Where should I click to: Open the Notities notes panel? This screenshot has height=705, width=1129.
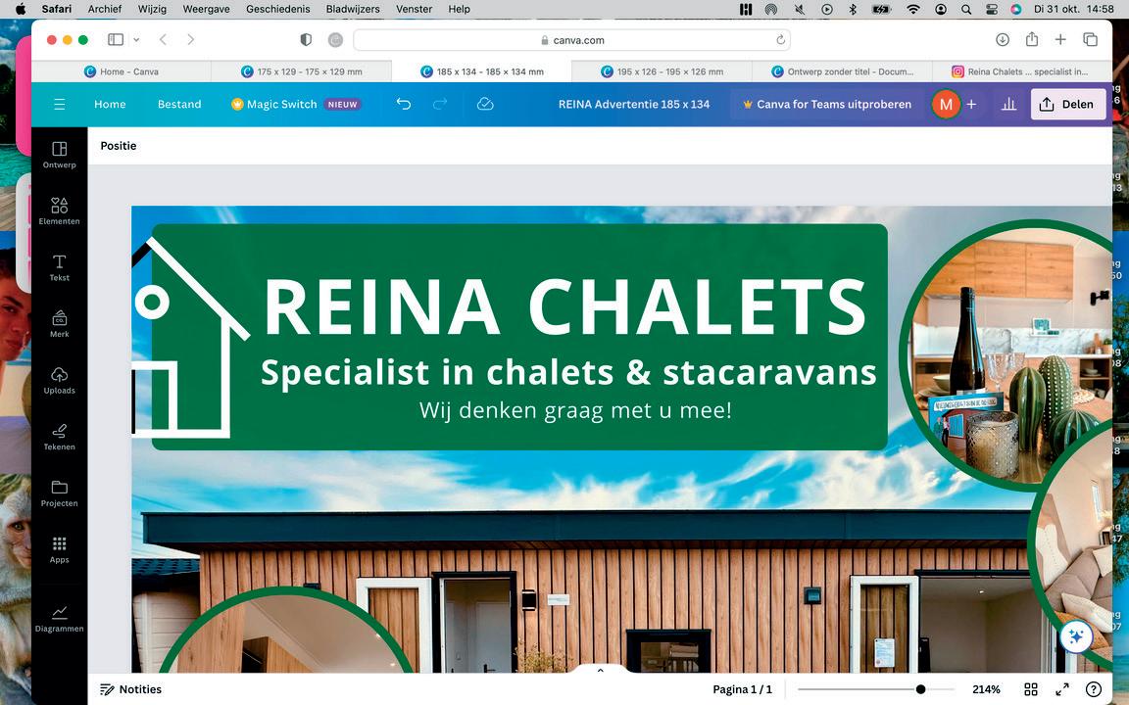(x=131, y=689)
